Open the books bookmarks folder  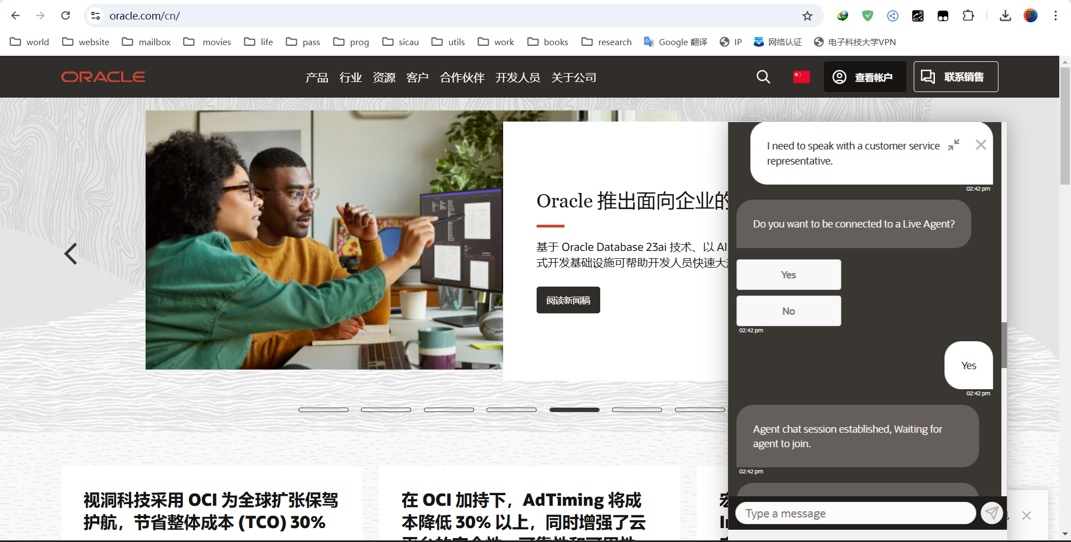point(548,42)
